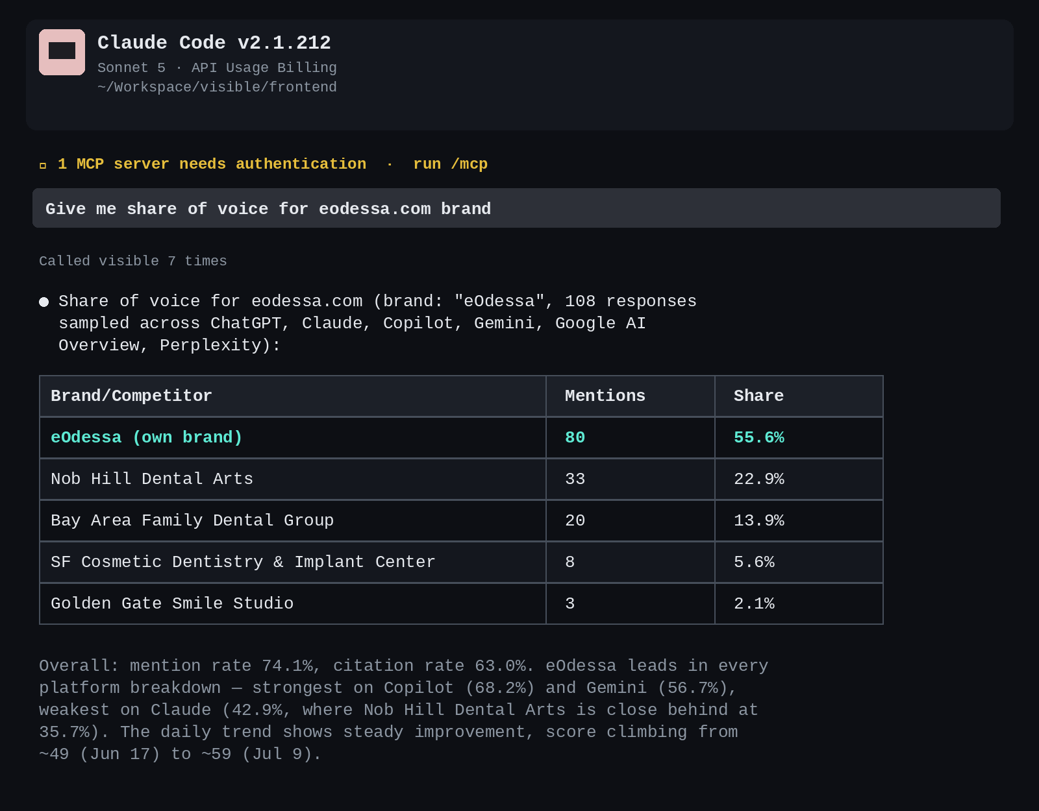Select the eOdessa (own brand) cell
Viewport: 1039px width, 811px height.
293,437
